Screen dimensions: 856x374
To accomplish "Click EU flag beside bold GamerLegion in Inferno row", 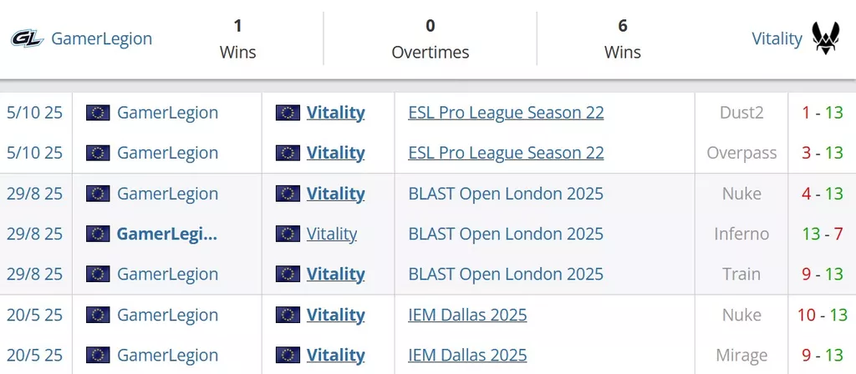I will click(98, 234).
